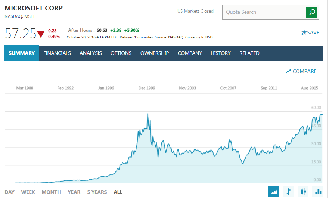This screenshot has width=329, height=198.
Task: Open the SUMMARY tab
Action: pos(22,53)
